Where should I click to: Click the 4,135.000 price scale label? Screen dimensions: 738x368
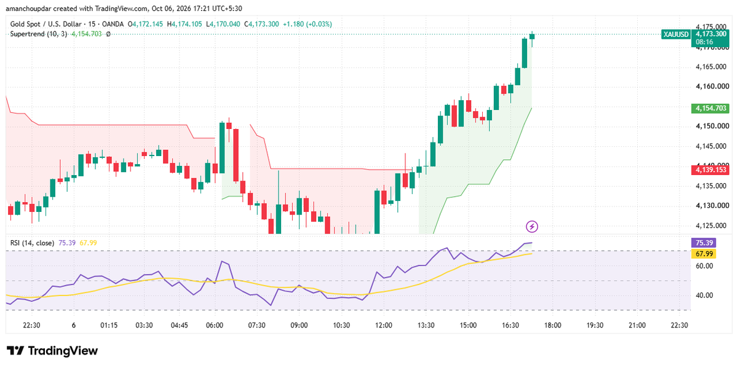coord(712,186)
